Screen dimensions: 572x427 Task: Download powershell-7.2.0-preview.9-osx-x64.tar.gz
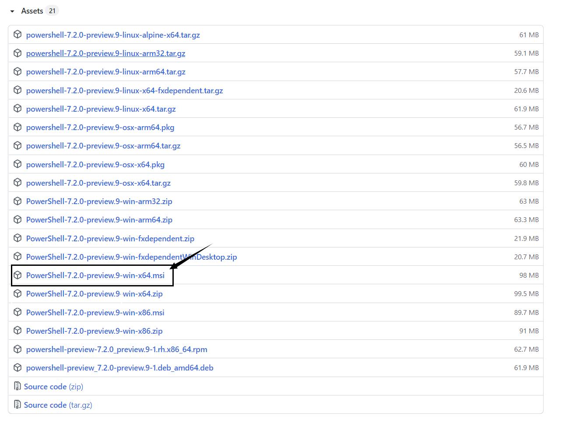point(98,183)
